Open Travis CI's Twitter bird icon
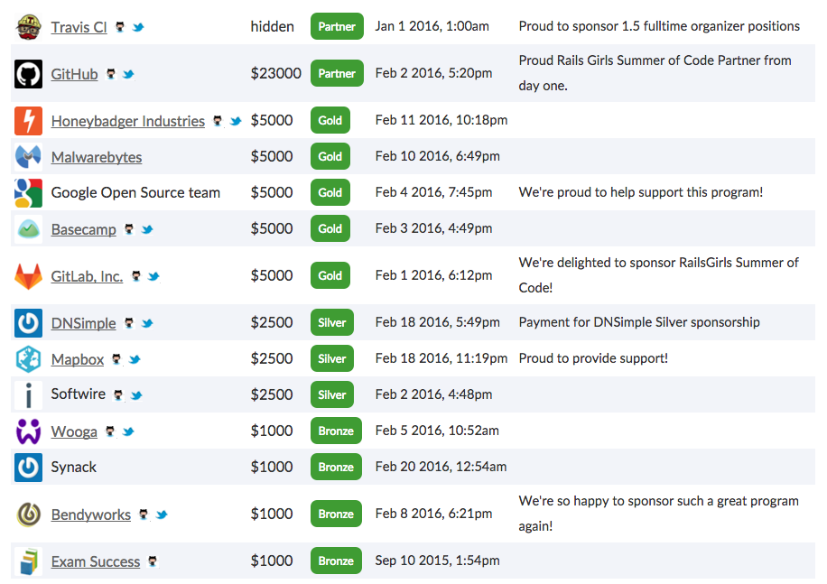Screen dimensions: 827x584 (x=138, y=27)
